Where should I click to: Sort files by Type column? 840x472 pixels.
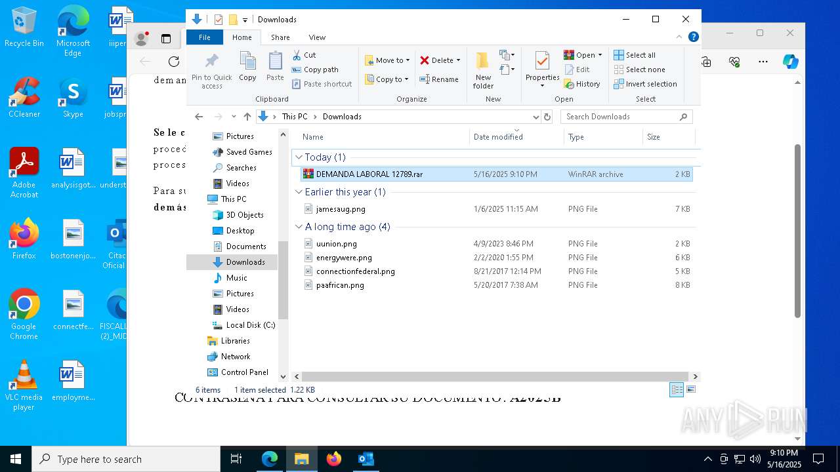pos(603,137)
